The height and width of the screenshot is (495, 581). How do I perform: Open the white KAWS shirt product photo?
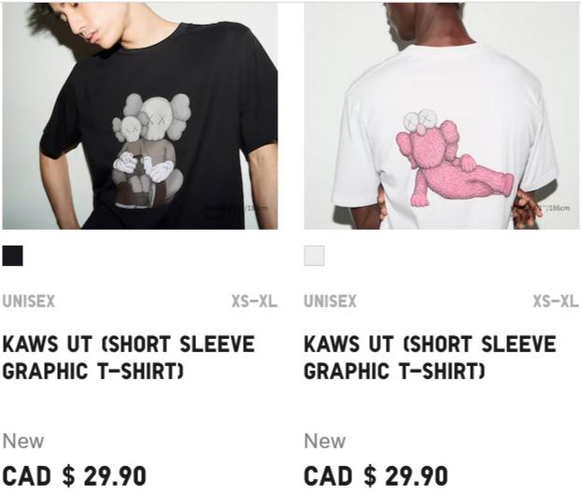pos(442,116)
